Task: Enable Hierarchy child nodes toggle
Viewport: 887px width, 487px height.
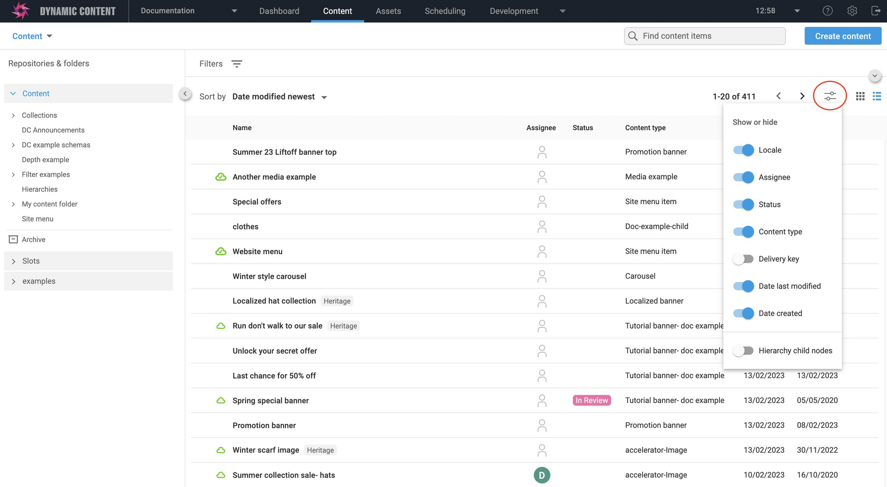Action: point(743,351)
